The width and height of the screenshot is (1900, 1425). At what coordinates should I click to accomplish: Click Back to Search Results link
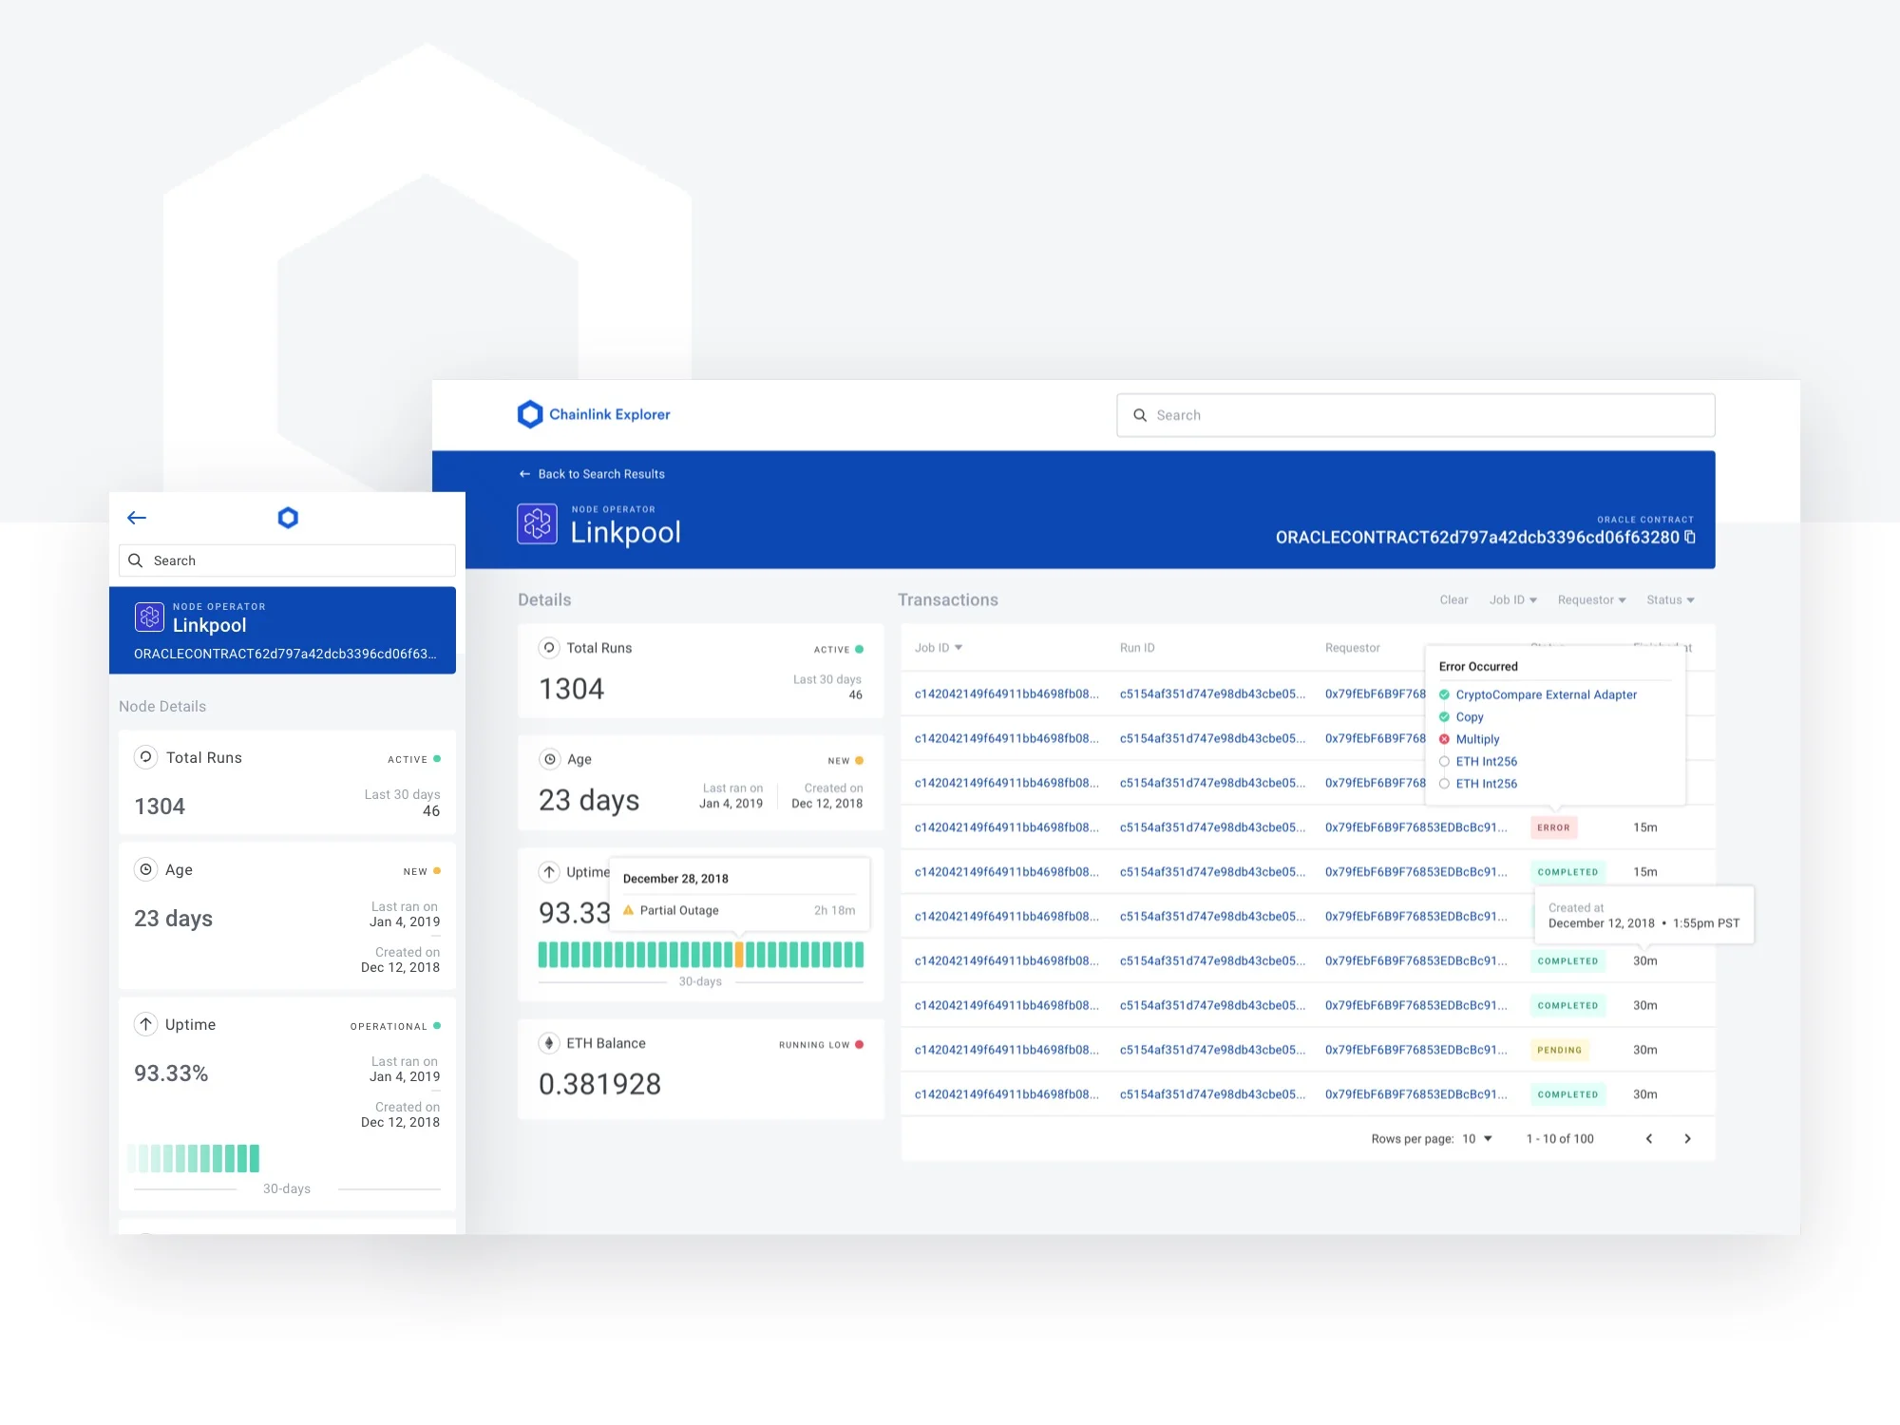(x=600, y=474)
